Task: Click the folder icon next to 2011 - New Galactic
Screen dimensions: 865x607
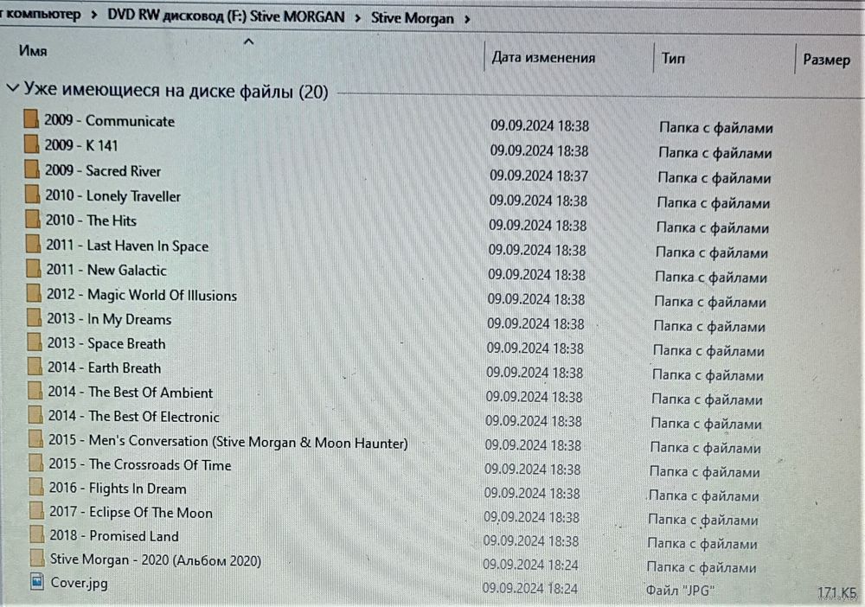Action: [x=34, y=269]
